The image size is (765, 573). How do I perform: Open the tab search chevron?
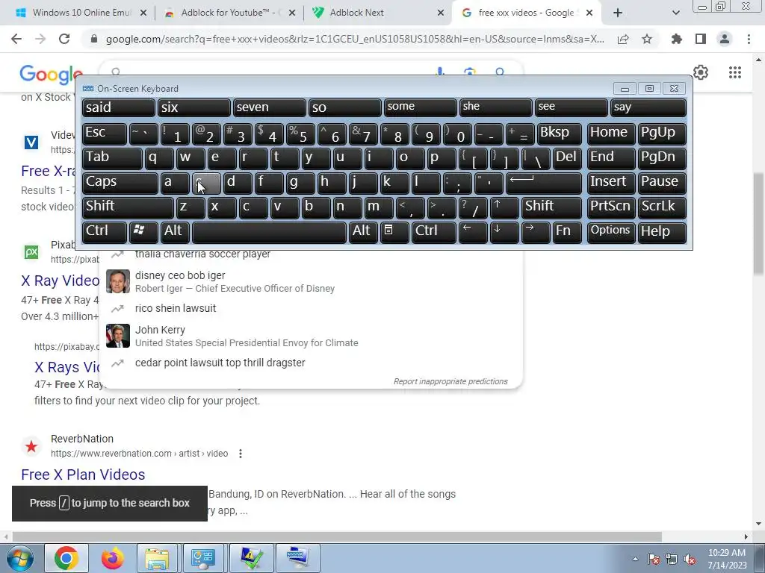(x=675, y=13)
